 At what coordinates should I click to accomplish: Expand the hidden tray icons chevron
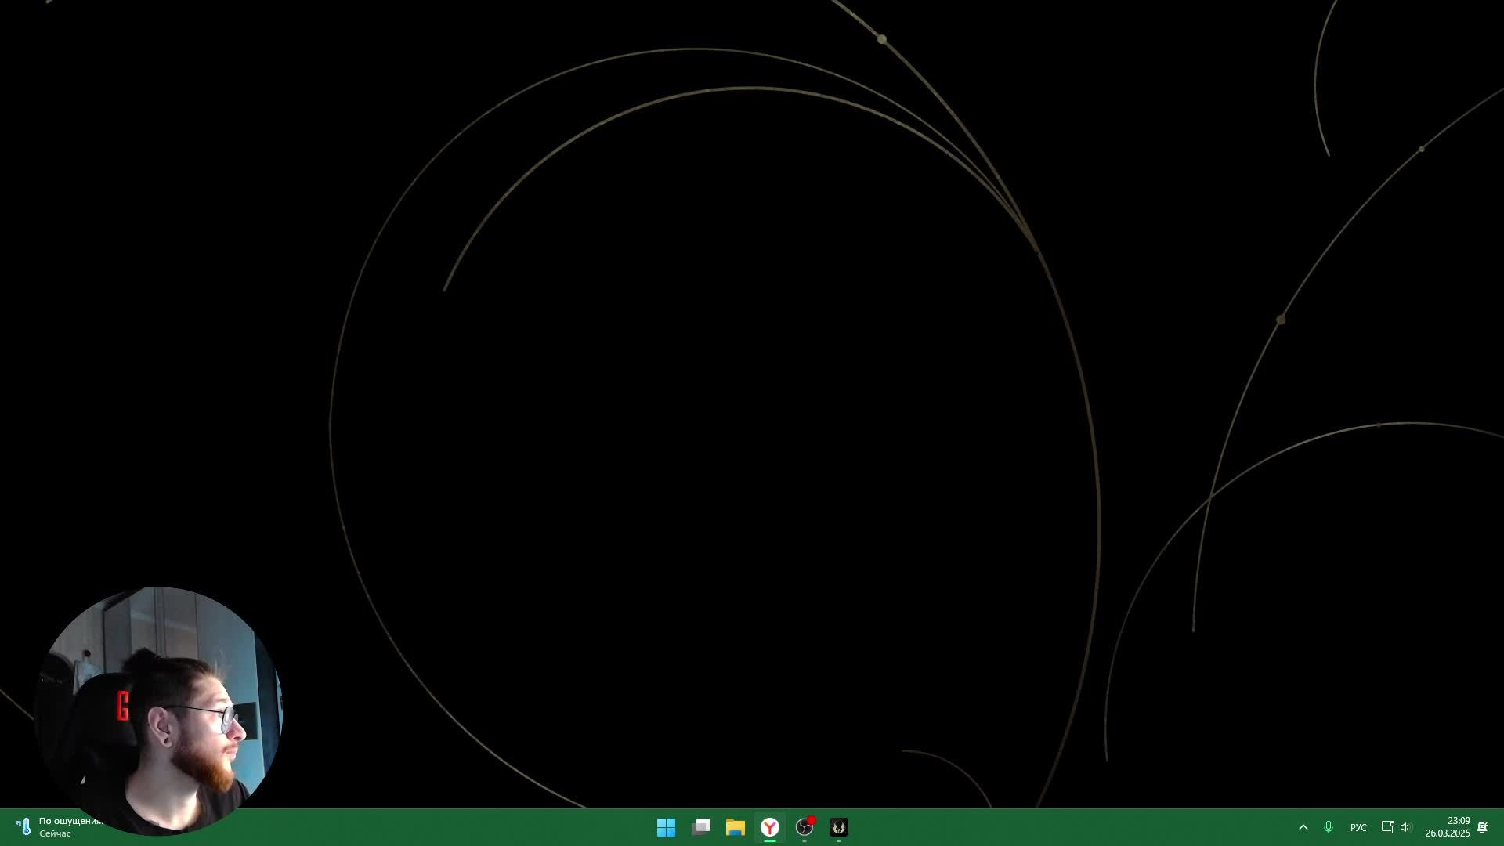coord(1303,827)
